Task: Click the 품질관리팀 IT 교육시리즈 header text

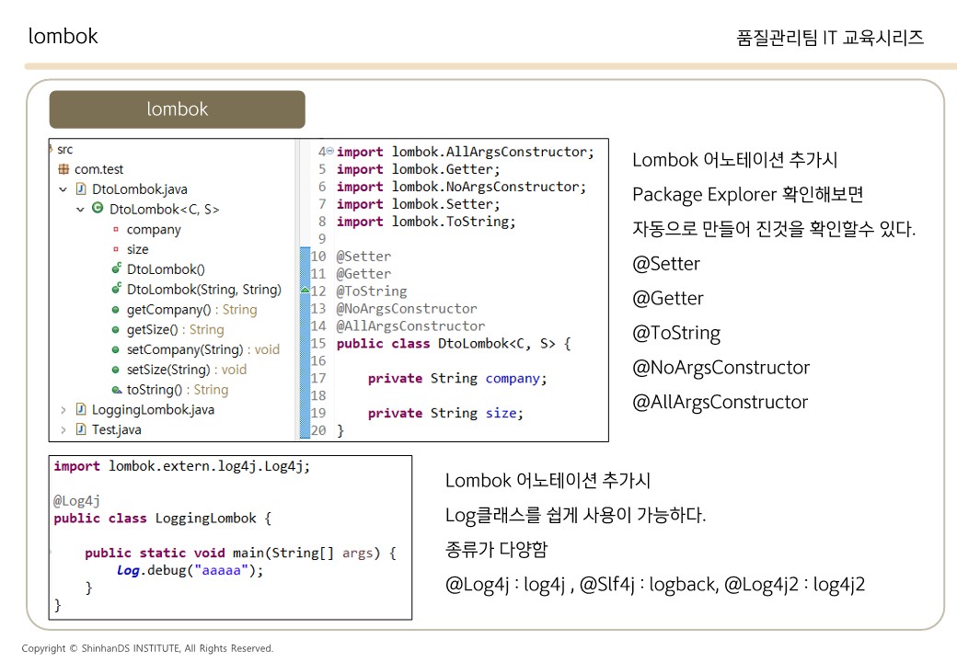Action: click(x=829, y=38)
